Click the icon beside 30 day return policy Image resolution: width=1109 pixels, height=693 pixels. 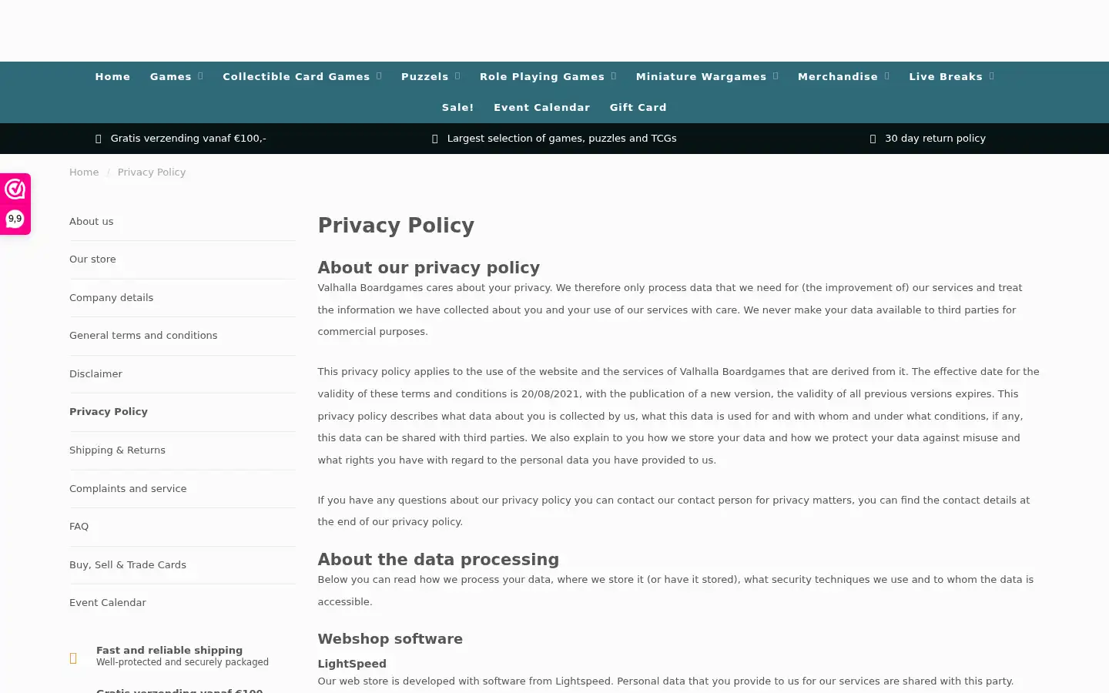click(x=873, y=139)
